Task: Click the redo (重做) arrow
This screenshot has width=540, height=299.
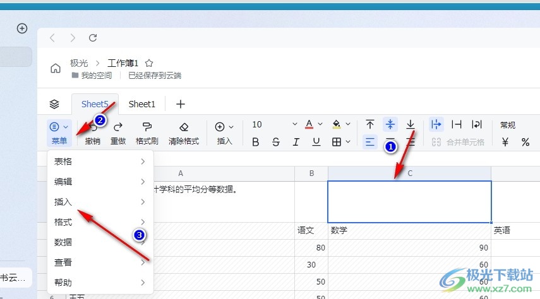Action: [118, 127]
